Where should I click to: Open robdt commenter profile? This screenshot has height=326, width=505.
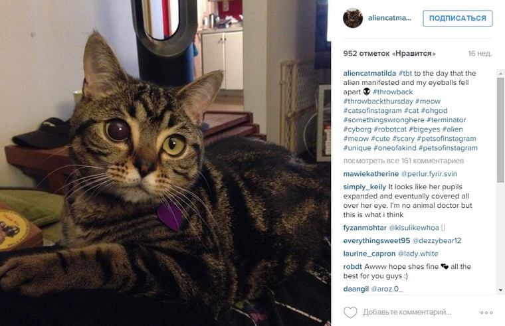pyautogui.click(x=353, y=266)
